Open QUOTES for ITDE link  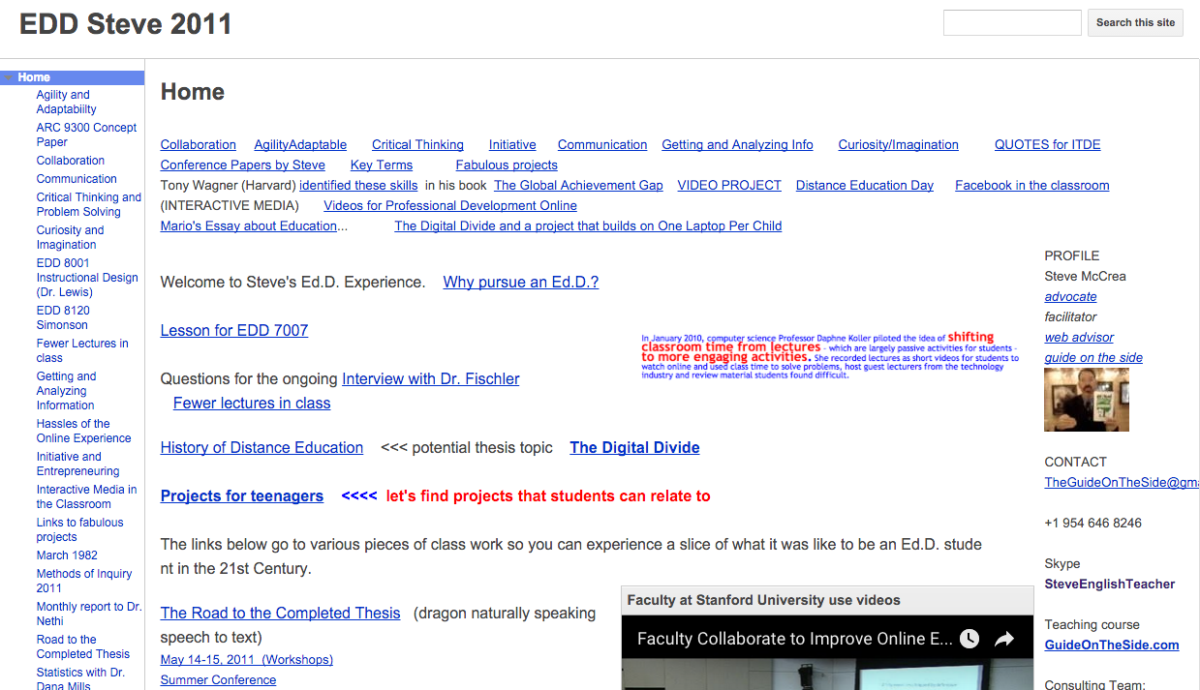click(1048, 145)
